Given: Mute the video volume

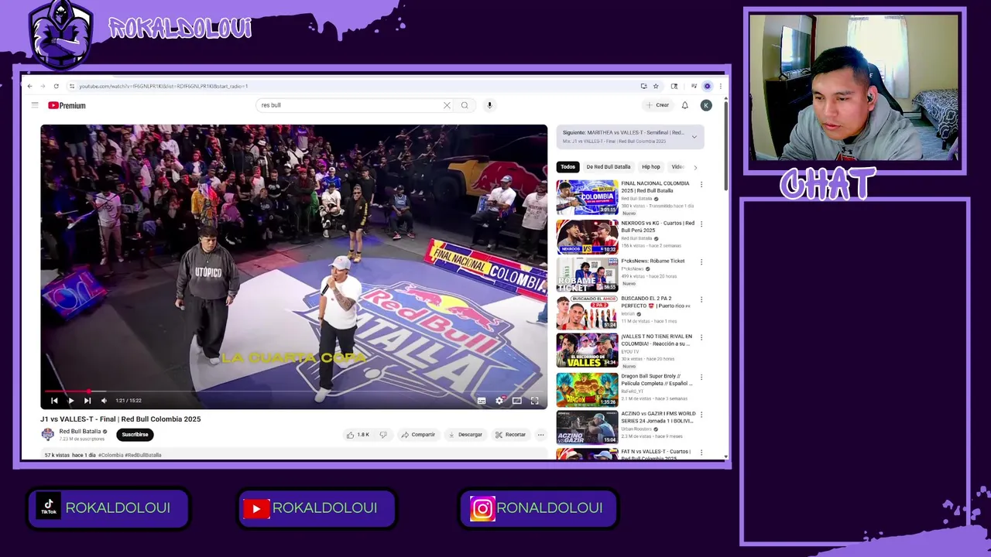Looking at the screenshot, I should 104,401.
